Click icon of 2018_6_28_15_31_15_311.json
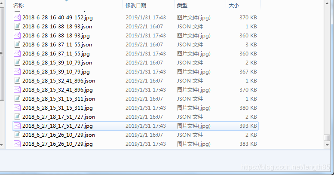Image resolution: width=334 pixels, height=175 pixels. click(x=17, y=99)
